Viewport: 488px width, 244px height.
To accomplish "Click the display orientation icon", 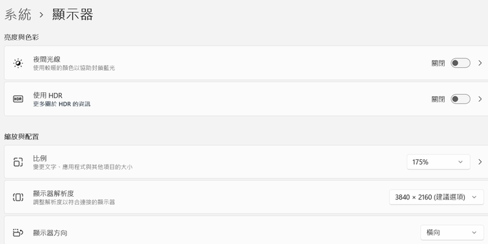I will (18, 232).
